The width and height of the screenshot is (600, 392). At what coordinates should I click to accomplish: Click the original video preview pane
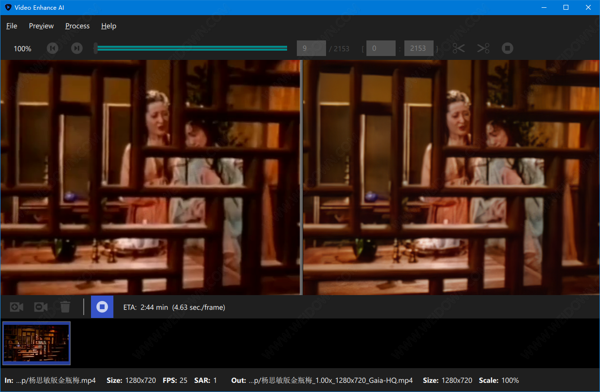click(x=150, y=177)
